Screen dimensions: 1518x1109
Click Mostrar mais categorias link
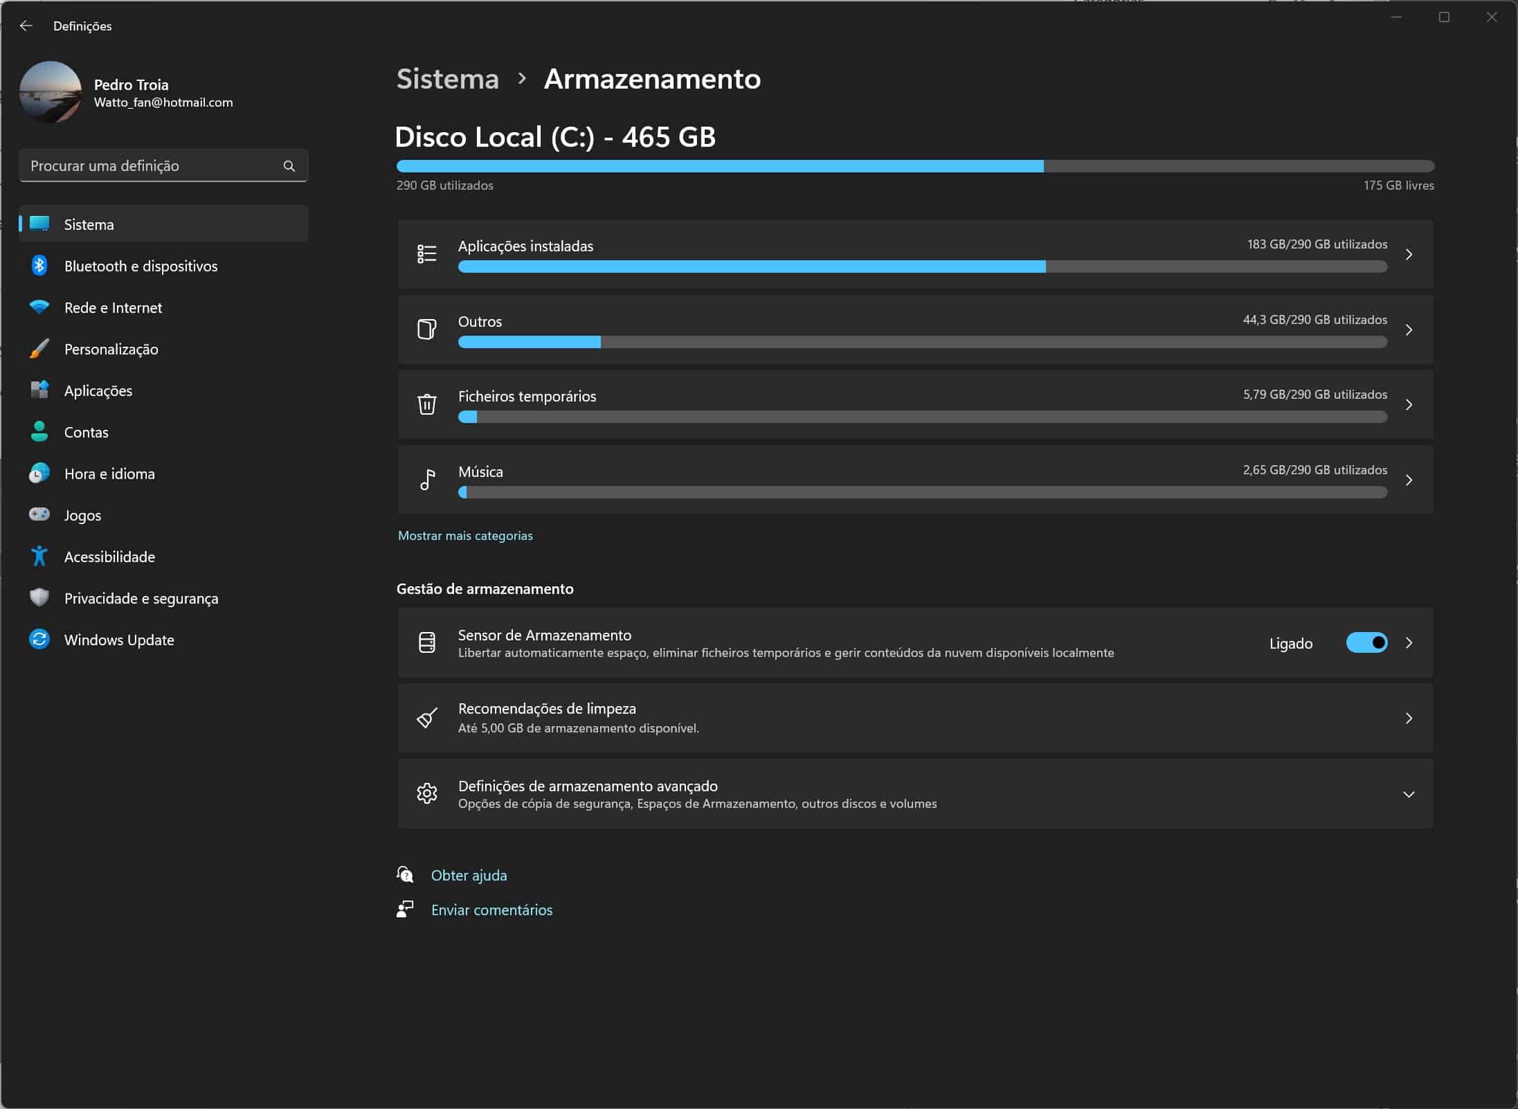click(465, 536)
